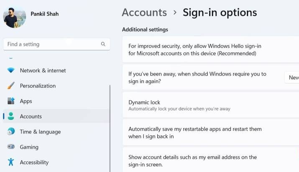Click the sidebar vertical scrollbar

pos(110,129)
